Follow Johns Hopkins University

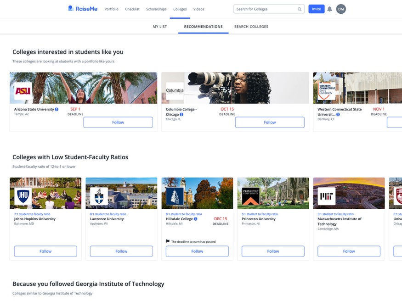(x=45, y=251)
